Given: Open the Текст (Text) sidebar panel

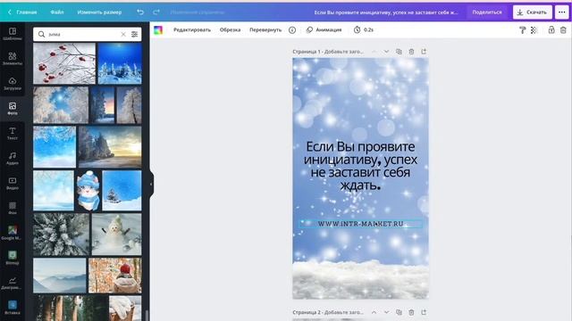Looking at the screenshot, I should (12, 133).
